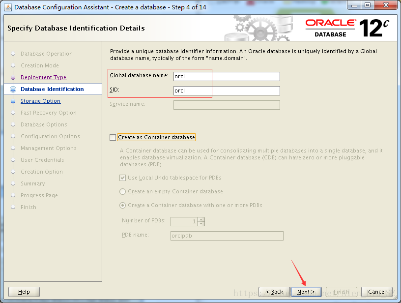Click Summary step in sidebar
The height and width of the screenshot is (303, 401).
click(x=33, y=183)
